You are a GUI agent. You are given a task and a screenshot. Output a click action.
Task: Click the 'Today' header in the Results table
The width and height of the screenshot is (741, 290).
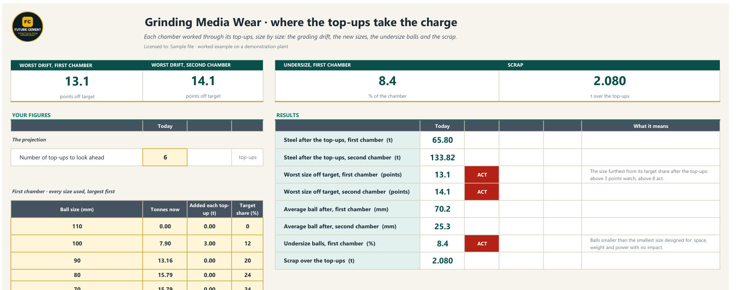point(442,126)
